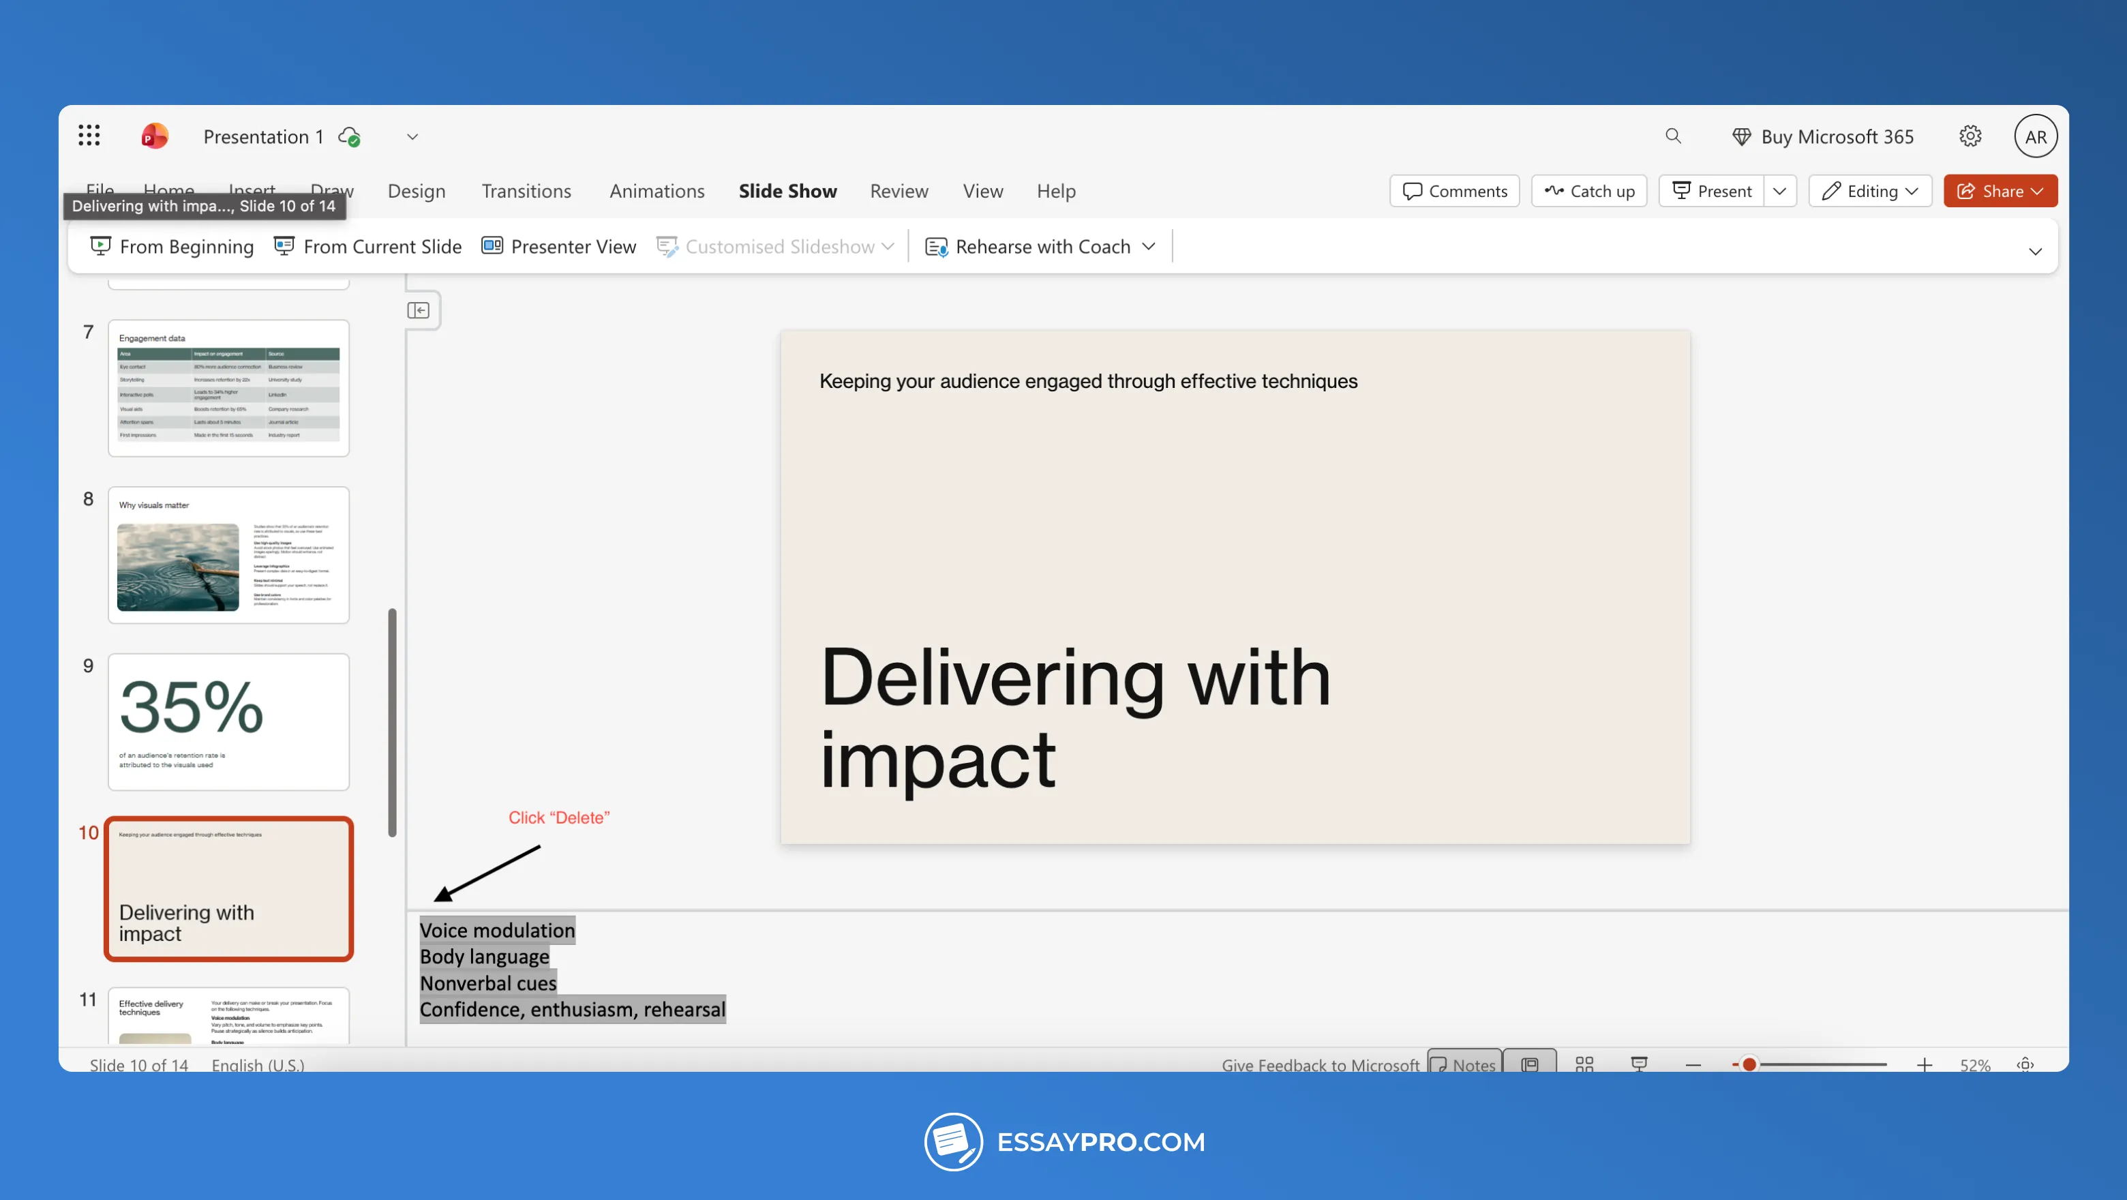Screen dimensions: 2127x1200
Task: Click the search magnifier icon
Action: [x=1673, y=136]
